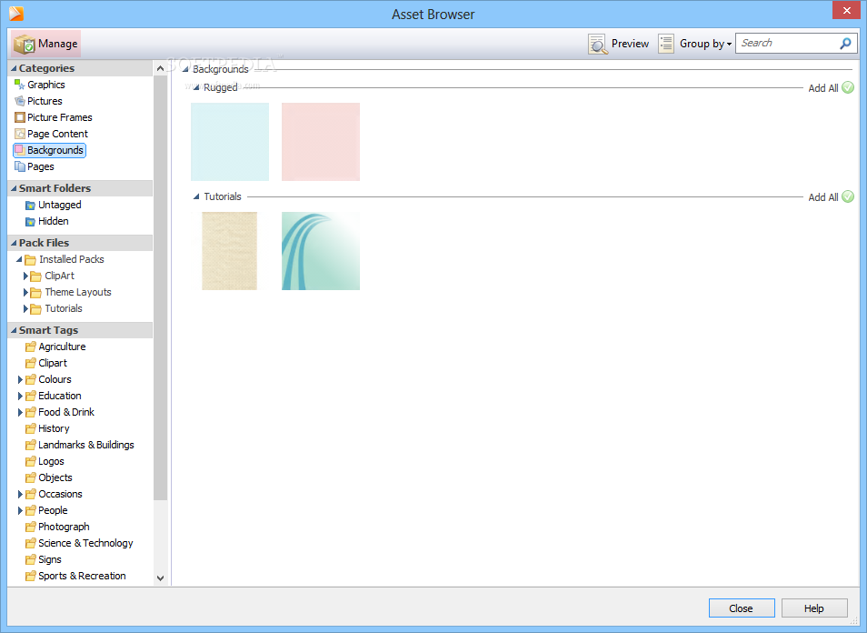Select the Graphics category
Viewport: 867px width, 633px height.
pyautogui.click(x=45, y=85)
